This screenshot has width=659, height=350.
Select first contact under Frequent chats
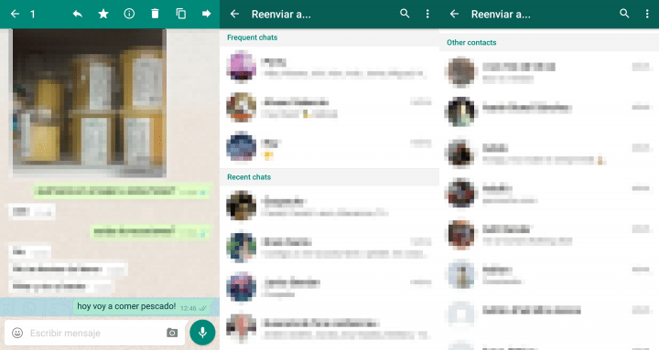[329, 67]
